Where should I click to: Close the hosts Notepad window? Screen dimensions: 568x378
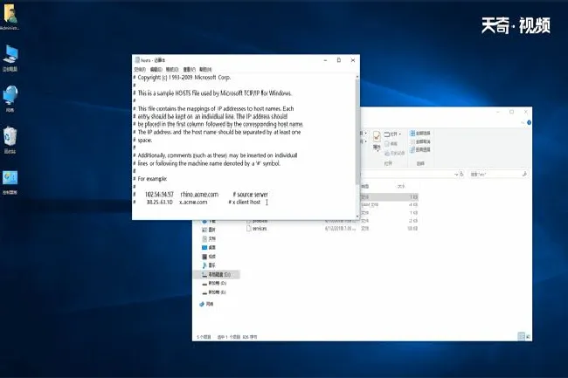pos(353,60)
